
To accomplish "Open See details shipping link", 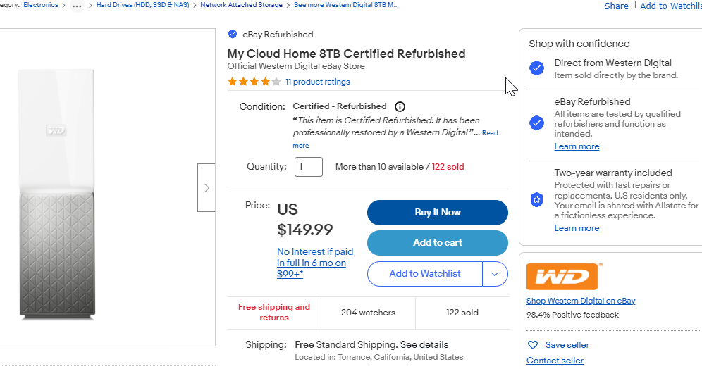I will coord(424,344).
